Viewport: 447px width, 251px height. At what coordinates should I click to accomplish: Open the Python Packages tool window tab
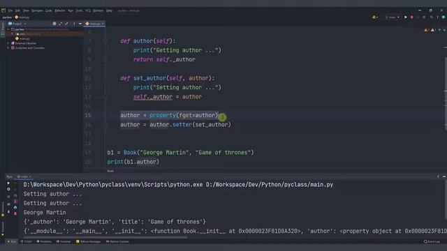[89, 242]
